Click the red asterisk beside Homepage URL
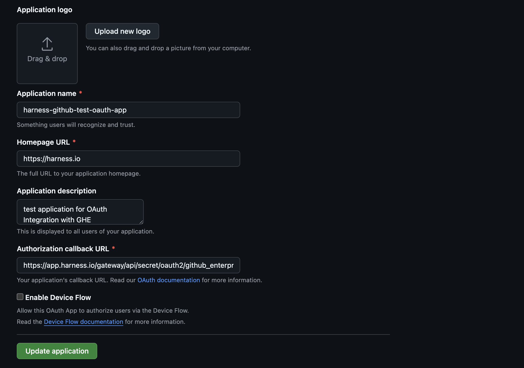Image resolution: width=524 pixels, height=368 pixels. click(x=74, y=141)
